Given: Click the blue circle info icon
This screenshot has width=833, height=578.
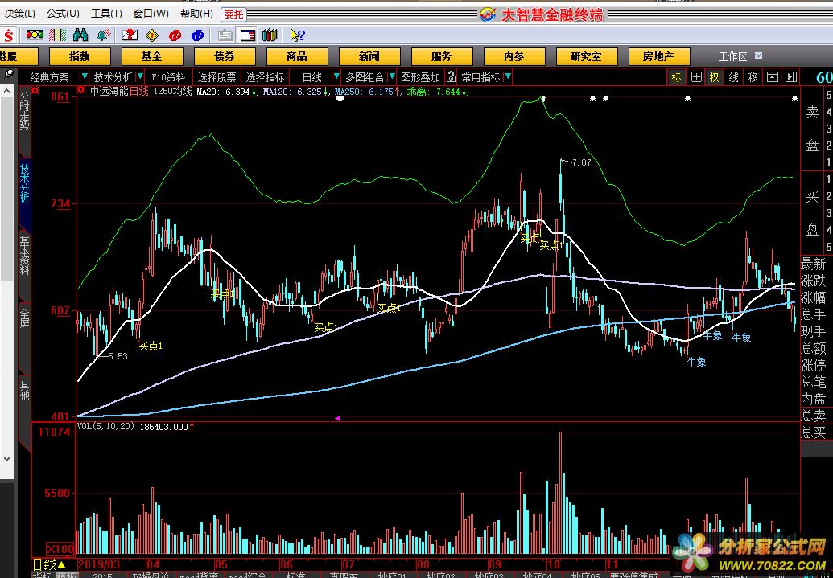Looking at the screenshot, I should (198, 35).
